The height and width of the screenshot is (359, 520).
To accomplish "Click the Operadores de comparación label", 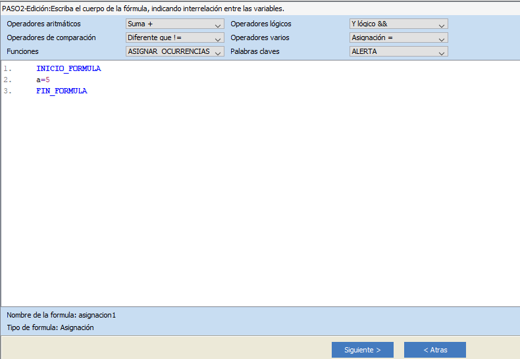I will [x=51, y=38].
